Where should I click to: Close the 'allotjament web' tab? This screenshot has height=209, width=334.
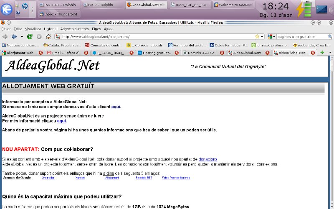40,53
